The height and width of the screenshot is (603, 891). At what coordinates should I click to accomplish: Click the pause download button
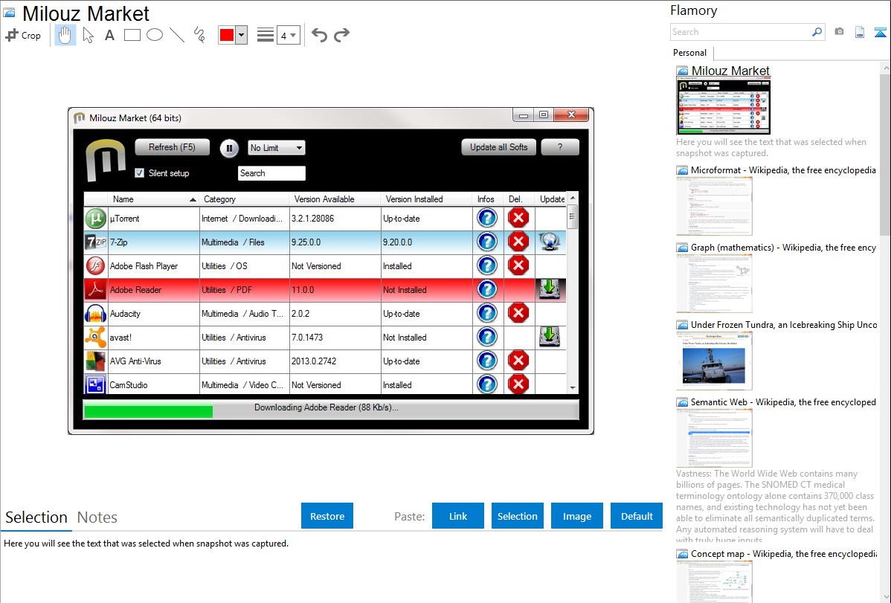click(x=229, y=149)
